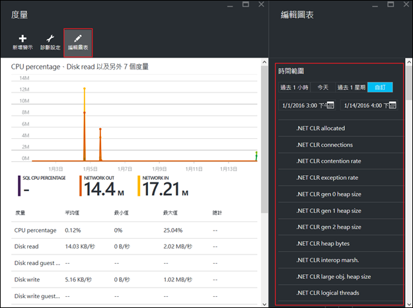Click the 新增警示 plus icon
The width and height of the screenshot is (413, 308).
click(22, 39)
